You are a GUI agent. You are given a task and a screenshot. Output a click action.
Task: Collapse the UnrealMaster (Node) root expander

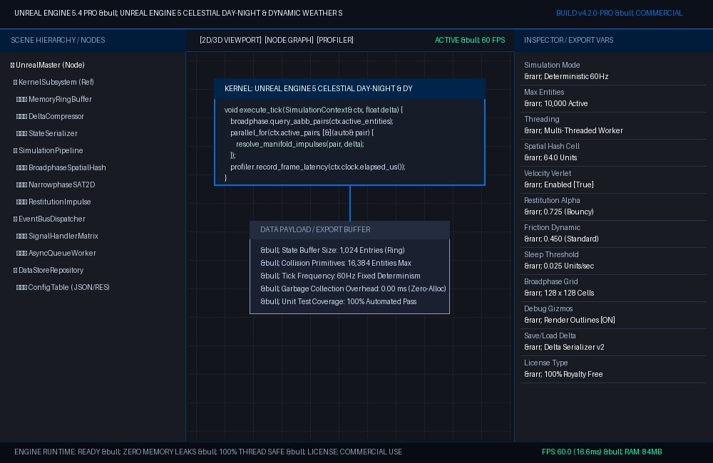pyautogui.click(x=12, y=66)
